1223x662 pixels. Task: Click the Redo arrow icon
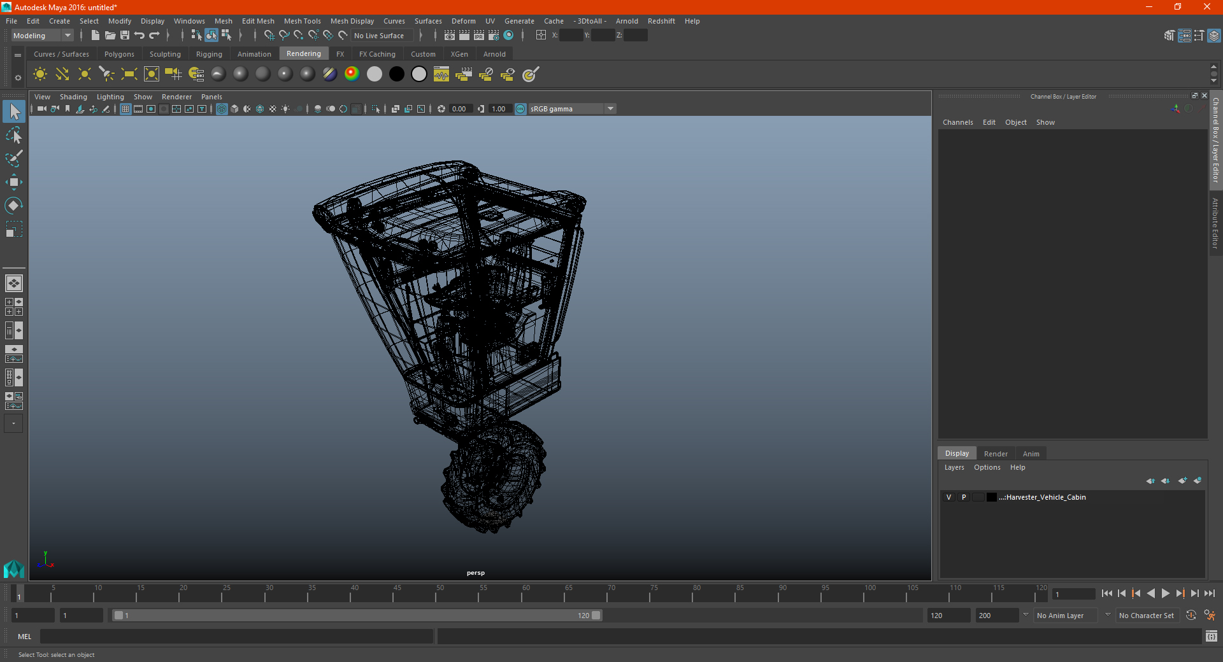[154, 36]
